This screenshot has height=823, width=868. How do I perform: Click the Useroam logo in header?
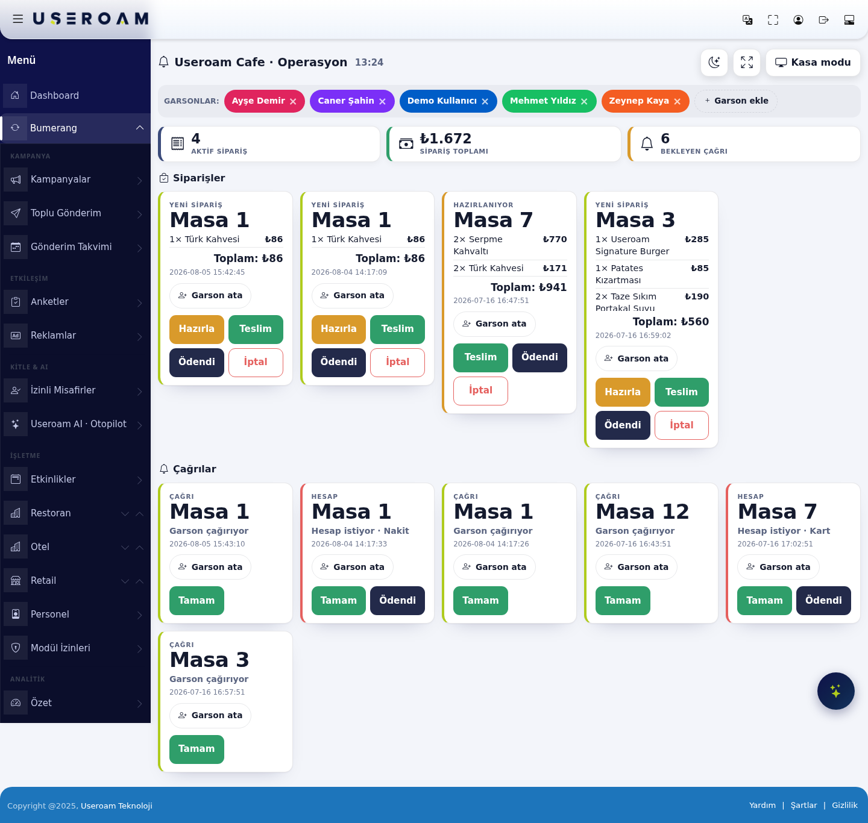[x=91, y=19]
